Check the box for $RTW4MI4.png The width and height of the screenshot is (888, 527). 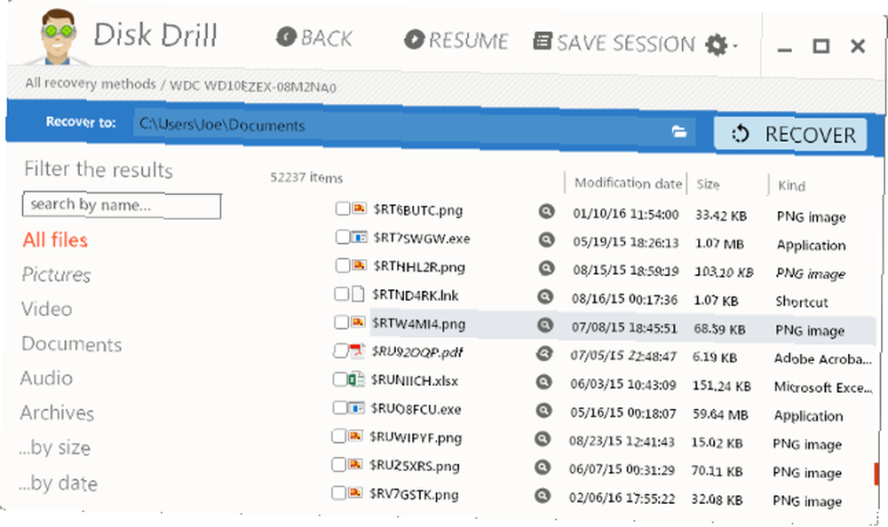[x=342, y=322]
